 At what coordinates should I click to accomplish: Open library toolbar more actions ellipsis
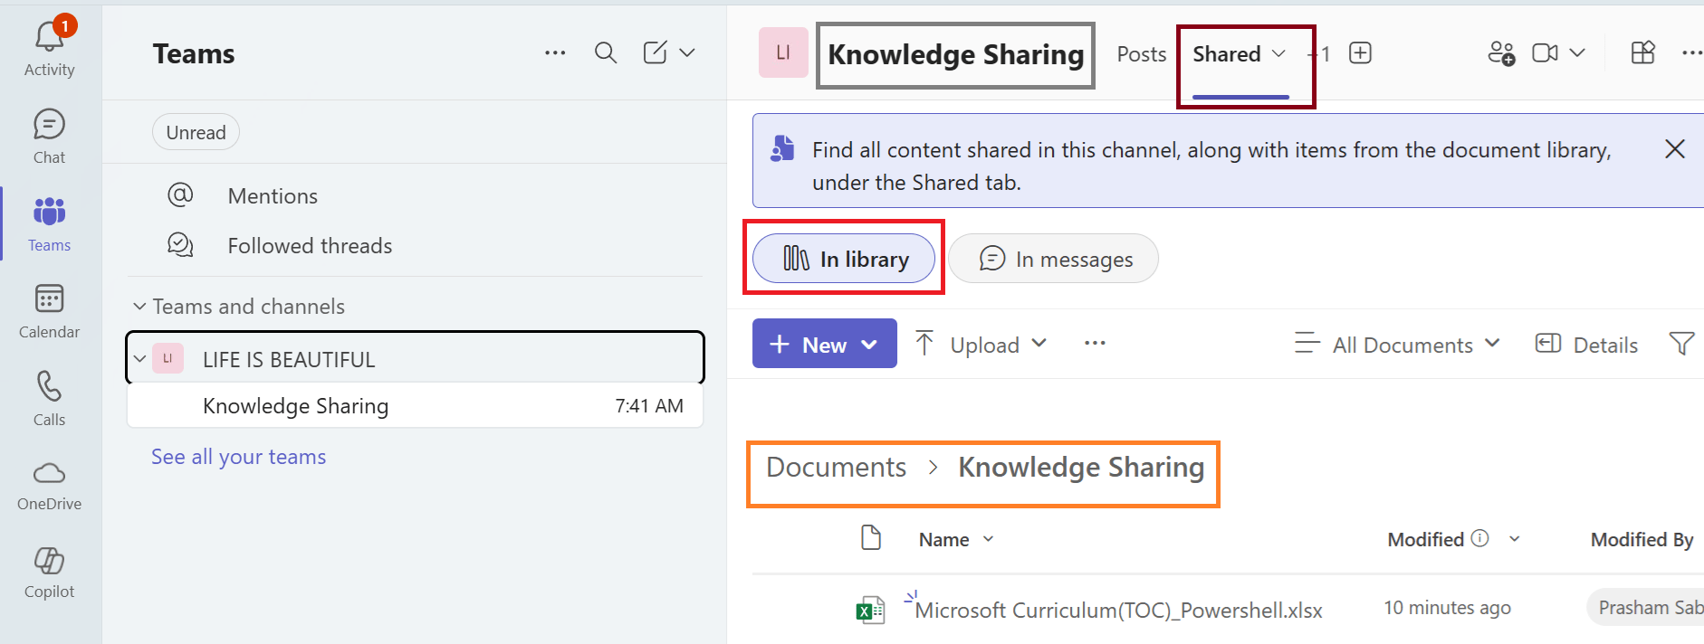coord(1095,344)
